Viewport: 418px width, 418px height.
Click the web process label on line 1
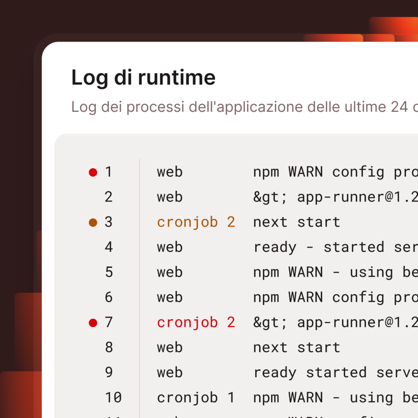(x=169, y=172)
